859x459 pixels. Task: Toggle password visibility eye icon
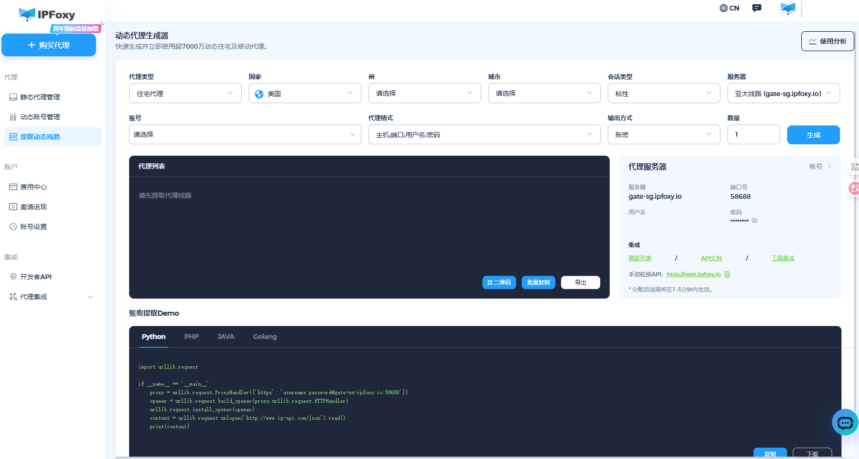[754, 221]
